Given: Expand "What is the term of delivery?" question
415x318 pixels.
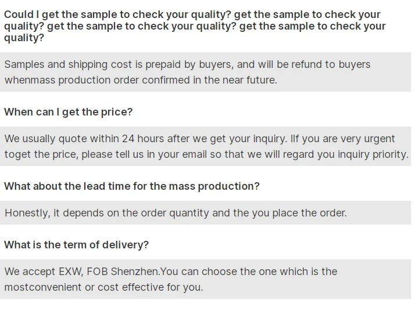Looking at the screenshot, I should pyautogui.click(x=76, y=245).
